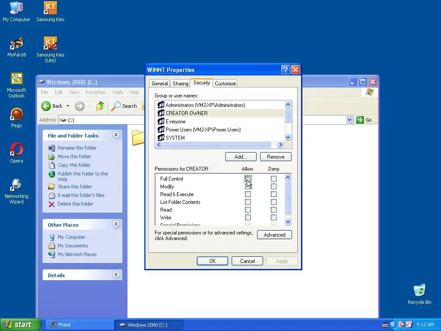The image size is (441, 331).
Task: Open My Documents in Other Places
Action: coord(72,246)
